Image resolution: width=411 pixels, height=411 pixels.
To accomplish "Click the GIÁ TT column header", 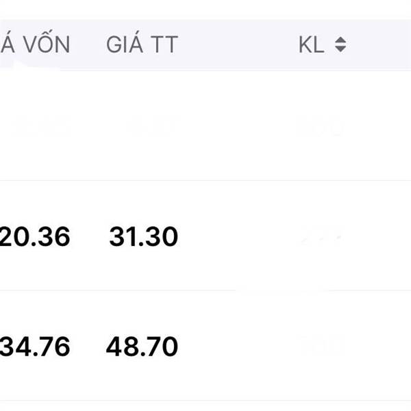I will click(x=142, y=45).
